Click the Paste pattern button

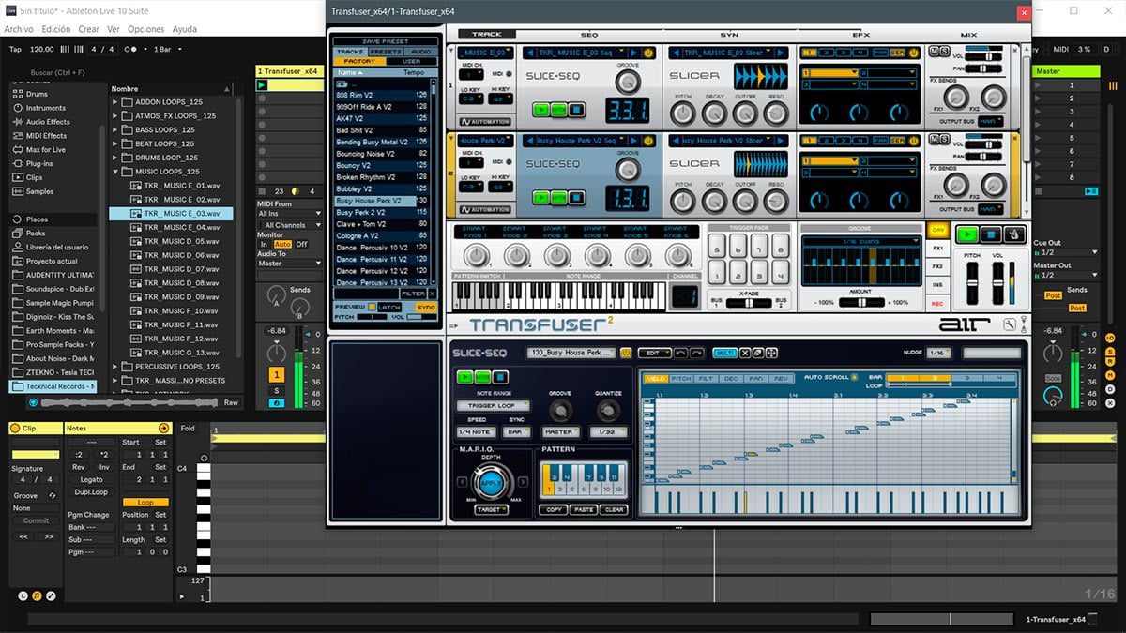[584, 509]
